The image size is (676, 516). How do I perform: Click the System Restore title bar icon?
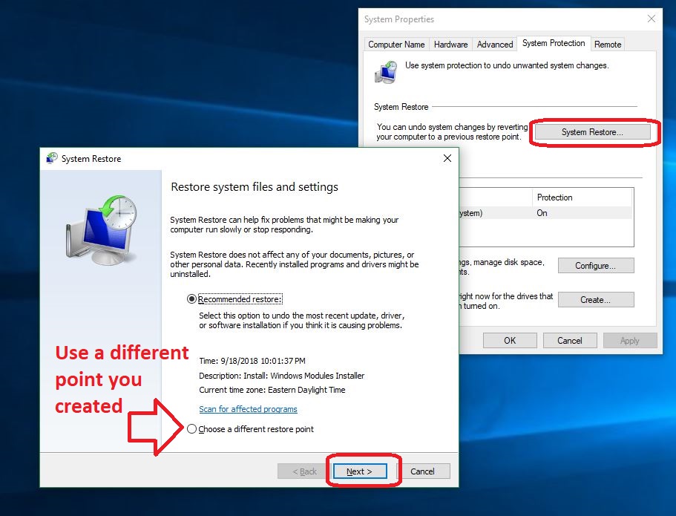click(x=52, y=158)
